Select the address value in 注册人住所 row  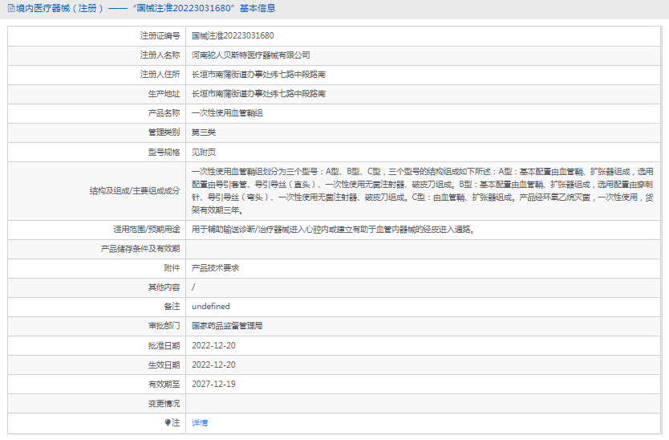(258, 75)
